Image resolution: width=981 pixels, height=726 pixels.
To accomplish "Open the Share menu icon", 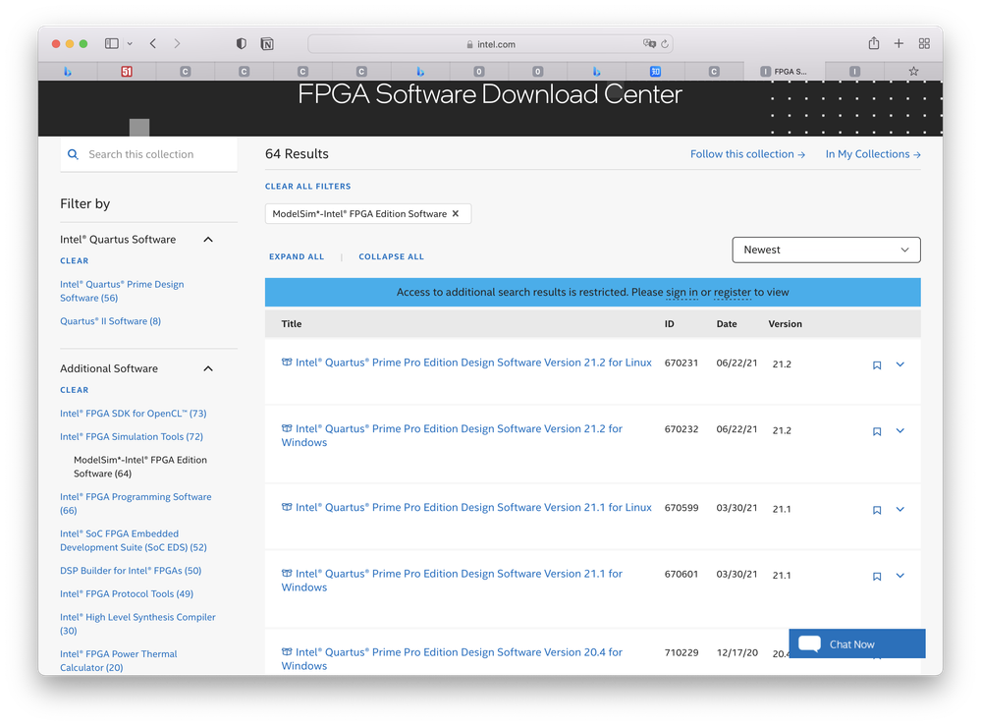I will pos(873,43).
